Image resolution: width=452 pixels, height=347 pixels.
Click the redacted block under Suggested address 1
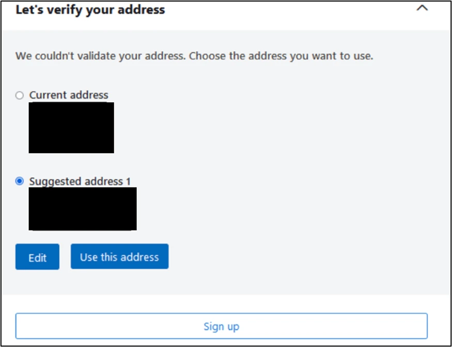pyautogui.click(x=83, y=208)
